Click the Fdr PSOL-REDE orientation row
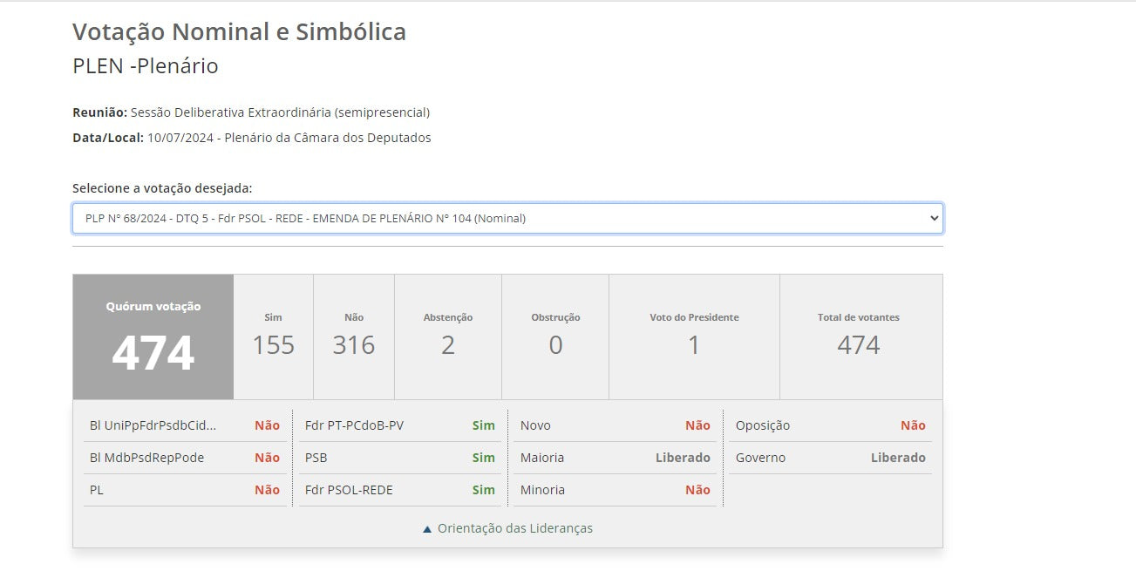Screen dimensions: 1136x571 pyautogui.click(x=399, y=490)
